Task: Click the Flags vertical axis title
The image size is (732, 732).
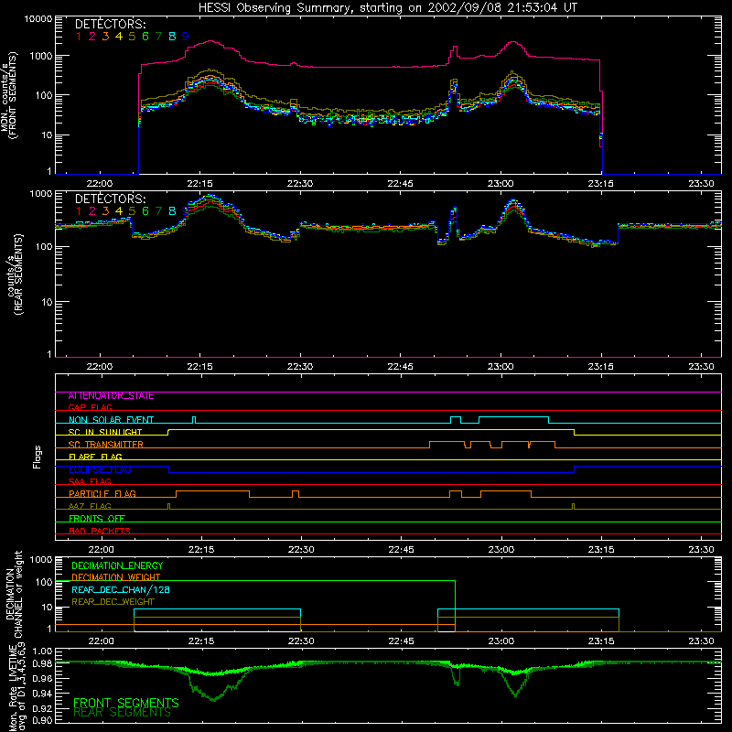Action: tap(37, 457)
